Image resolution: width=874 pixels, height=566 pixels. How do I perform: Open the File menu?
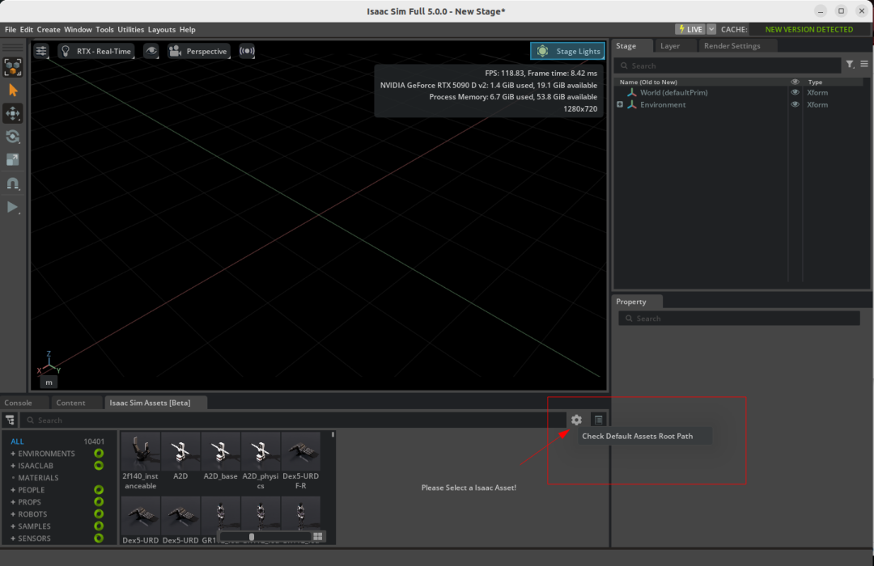[10, 30]
